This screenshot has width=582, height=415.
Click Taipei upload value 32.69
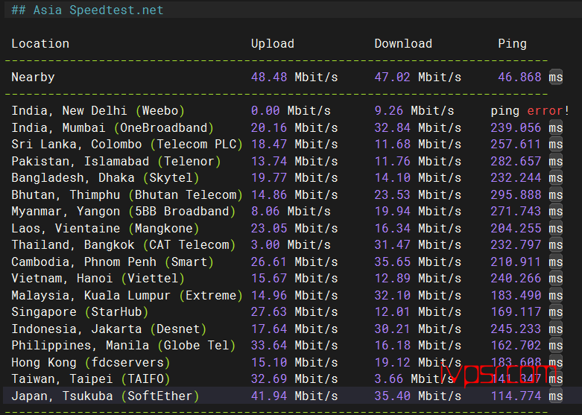[269, 379]
